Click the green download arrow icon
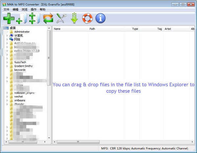The height and width of the screenshot is (153, 197). point(74,18)
